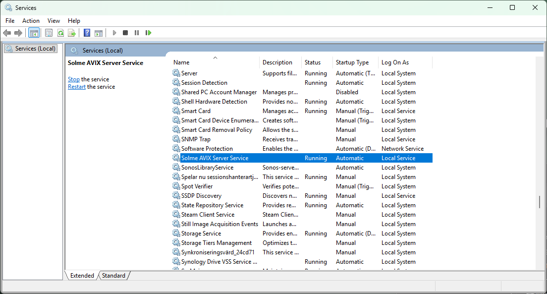The height and width of the screenshot is (294, 547).
Task: Select the Solme AVIX Server Service row
Action: pyautogui.click(x=302, y=158)
